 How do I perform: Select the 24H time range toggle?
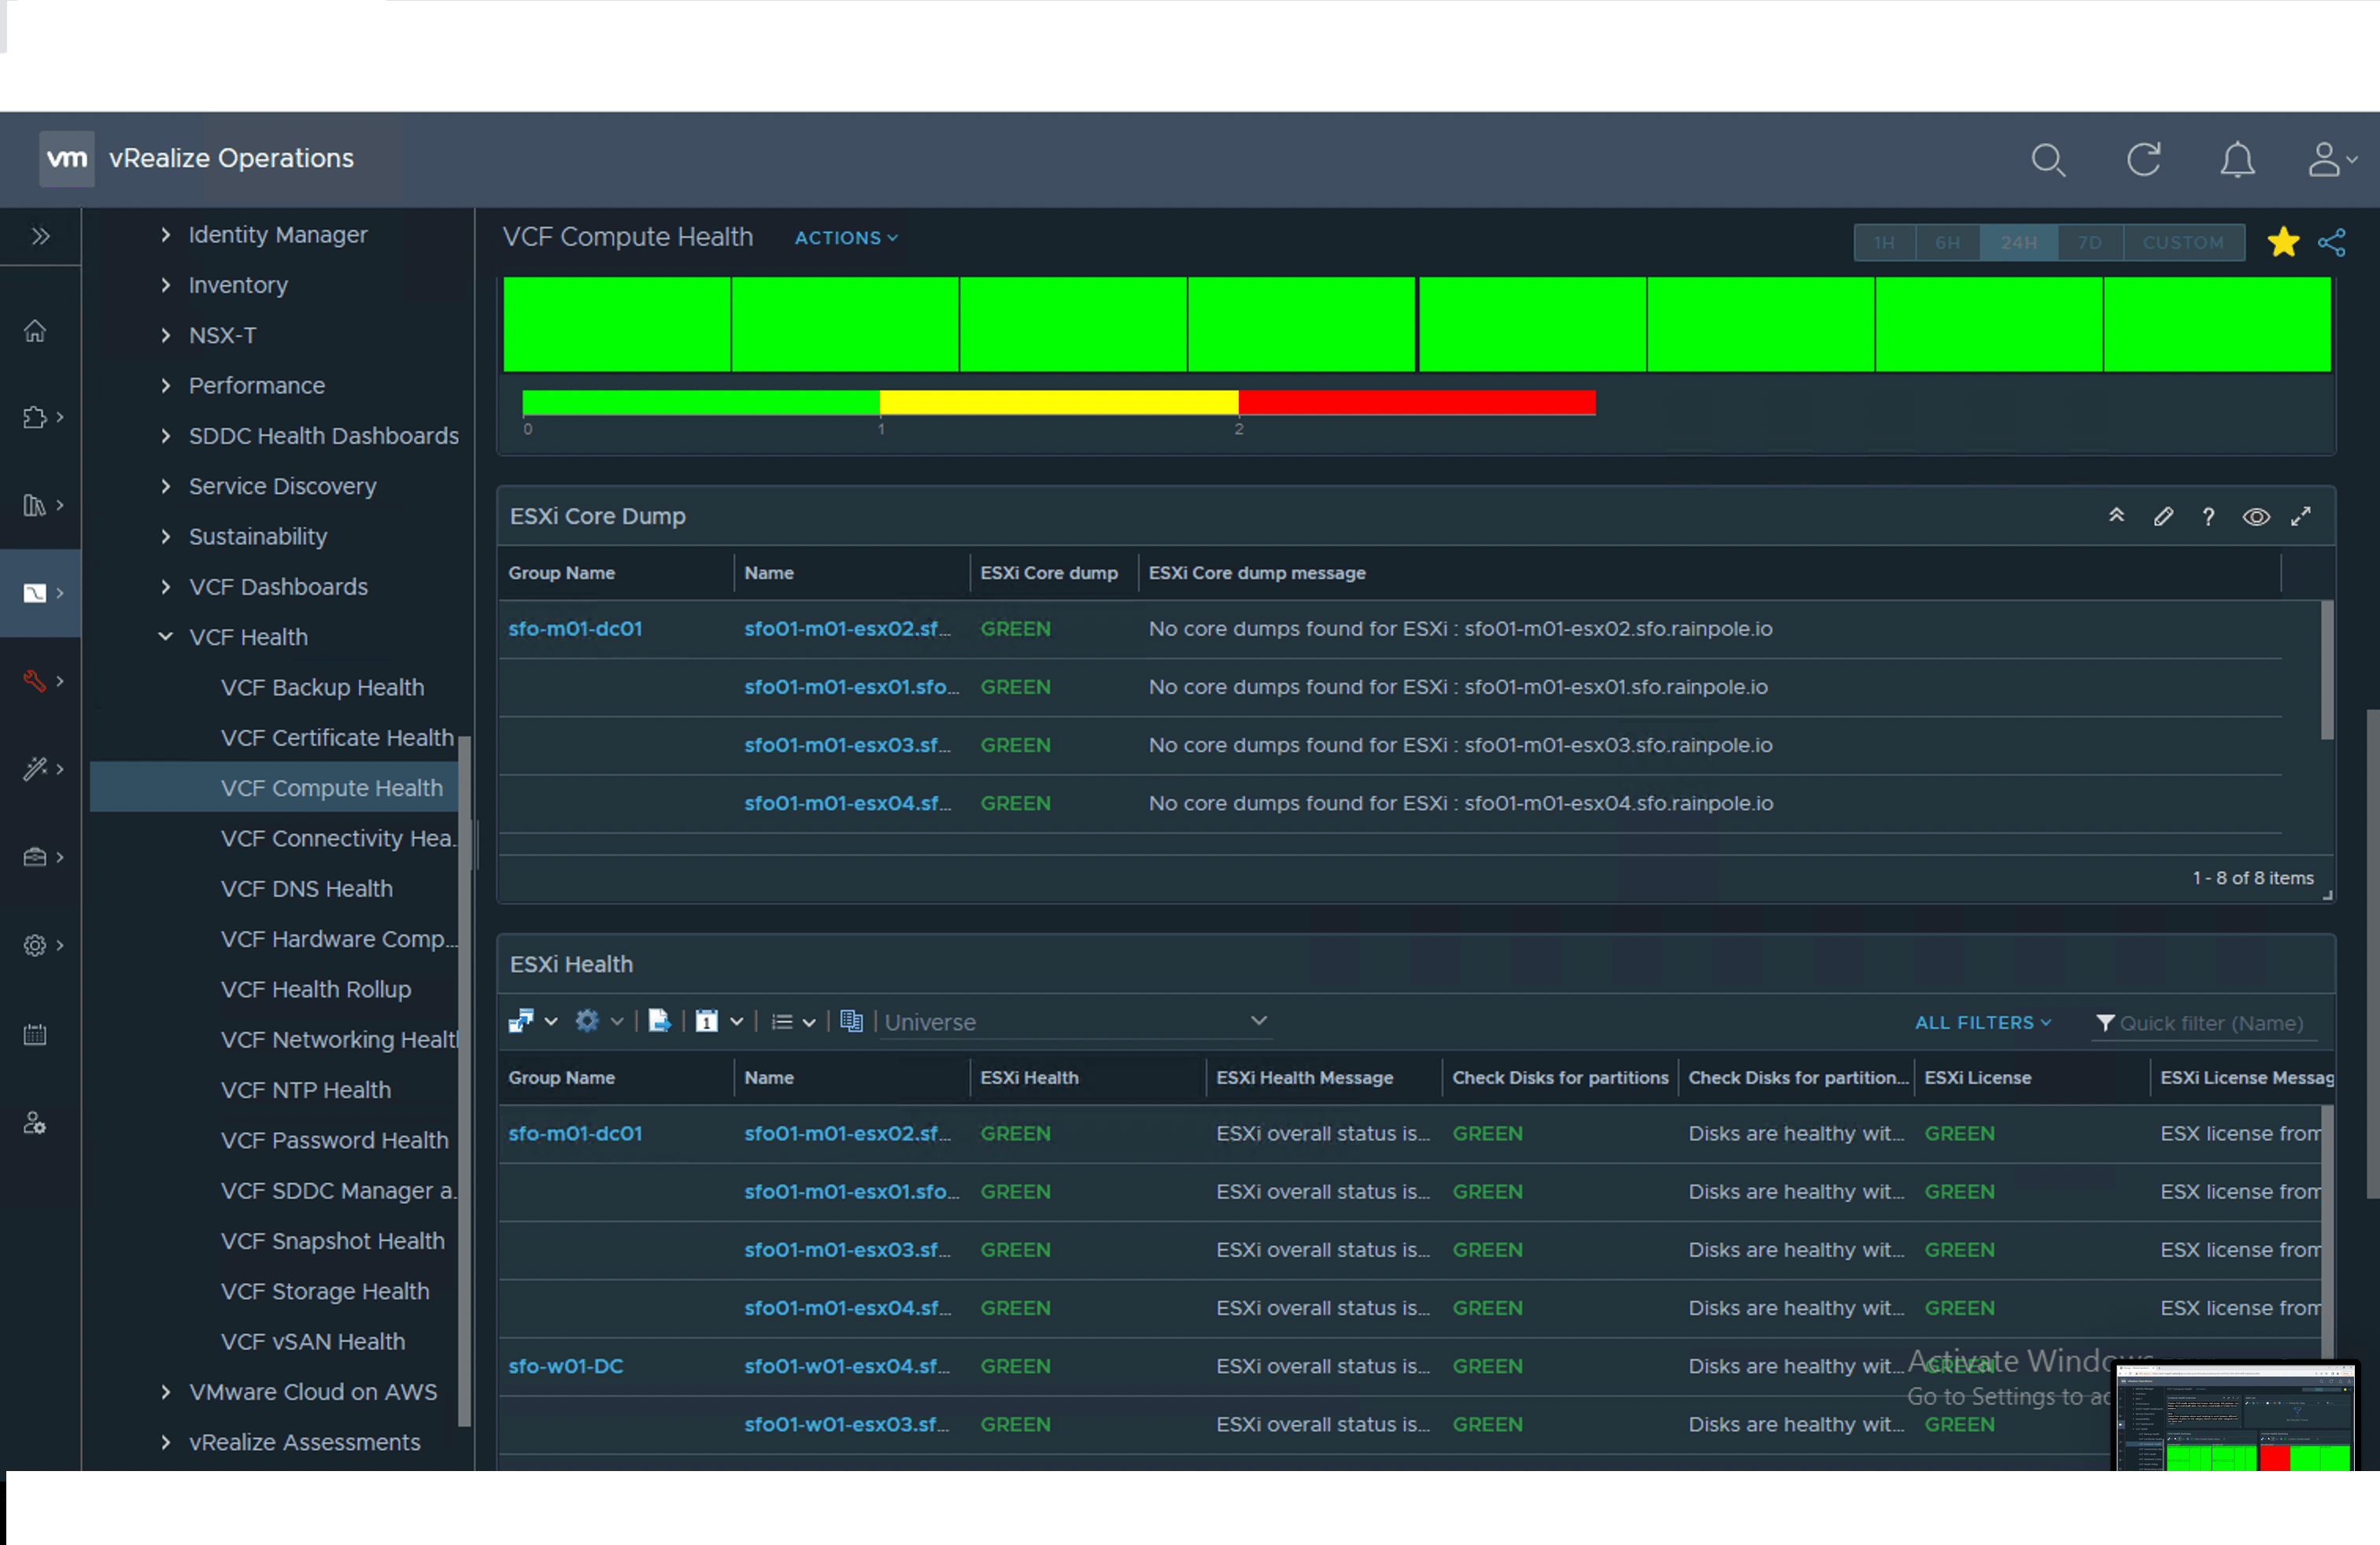click(2018, 242)
